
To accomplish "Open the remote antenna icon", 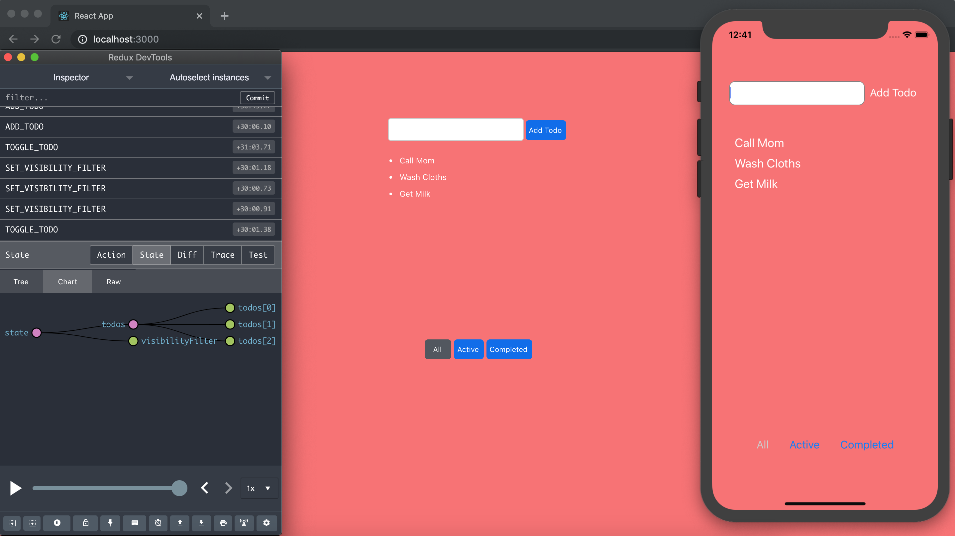I will point(244,523).
